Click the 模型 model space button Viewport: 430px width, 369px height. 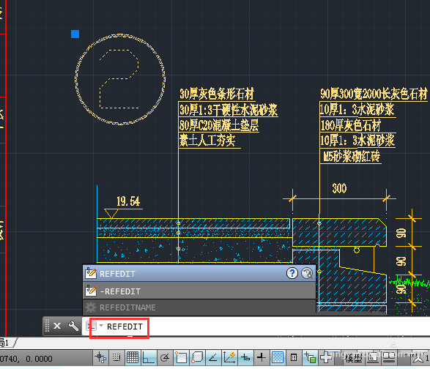coord(353,358)
